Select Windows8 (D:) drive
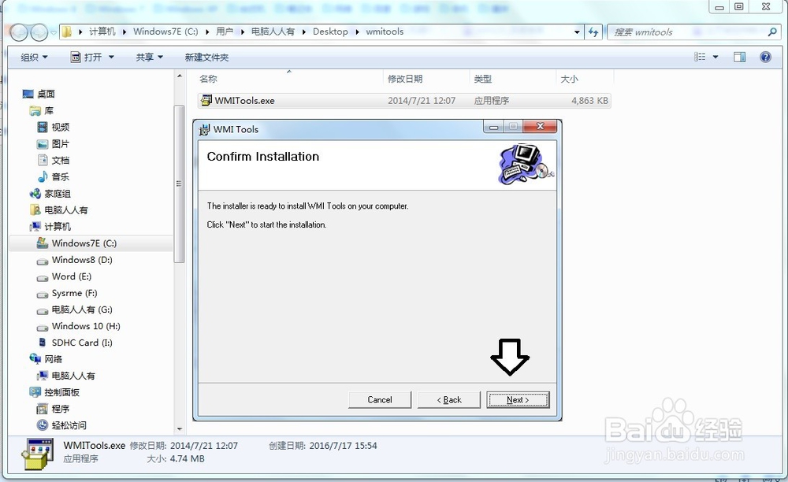The height and width of the screenshot is (482, 788). tap(82, 260)
